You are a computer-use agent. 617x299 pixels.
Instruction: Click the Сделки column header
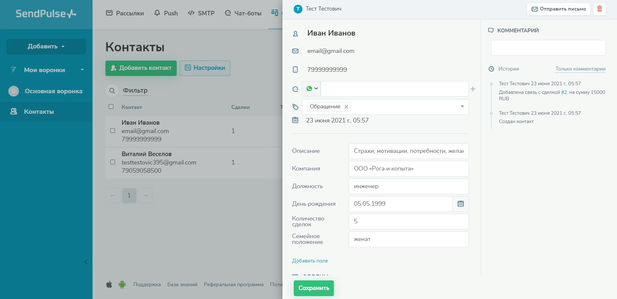click(240, 107)
